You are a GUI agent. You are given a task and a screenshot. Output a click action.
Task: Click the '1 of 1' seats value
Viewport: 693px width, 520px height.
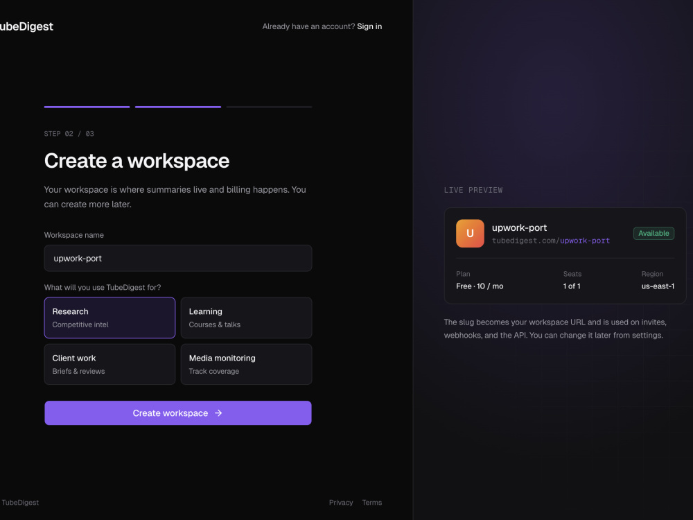(572, 286)
